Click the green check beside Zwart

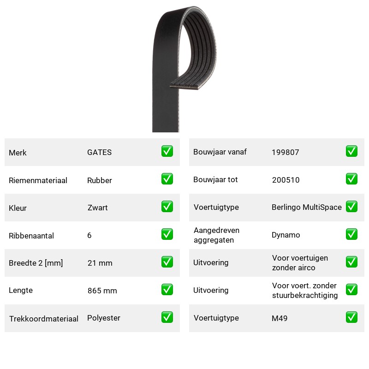click(167, 206)
